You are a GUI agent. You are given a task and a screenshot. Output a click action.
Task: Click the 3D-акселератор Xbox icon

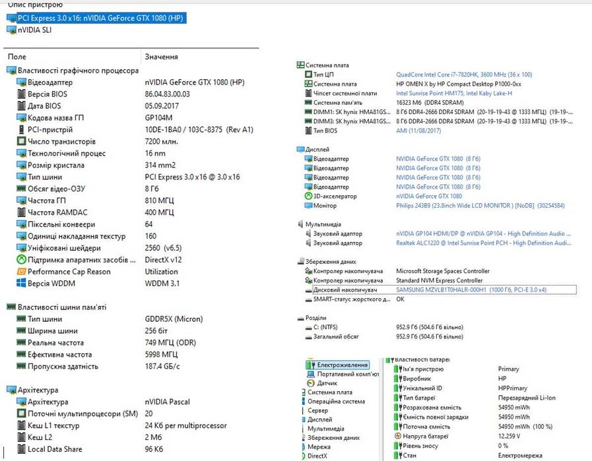pos(308,196)
